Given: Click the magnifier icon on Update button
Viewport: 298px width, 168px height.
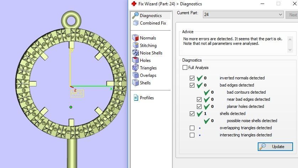Looking at the screenshot, I should coord(263,147).
